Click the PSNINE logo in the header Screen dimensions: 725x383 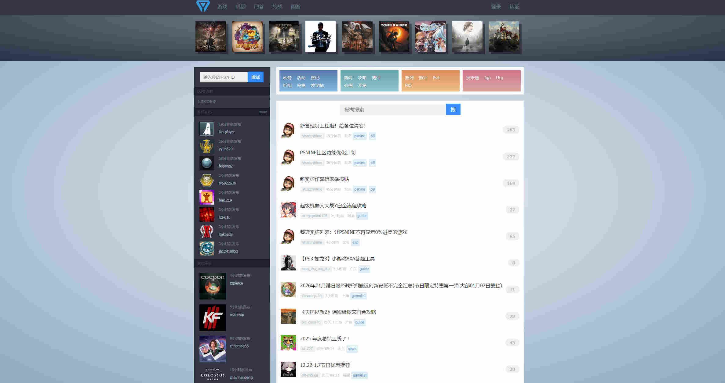tap(203, 6)
